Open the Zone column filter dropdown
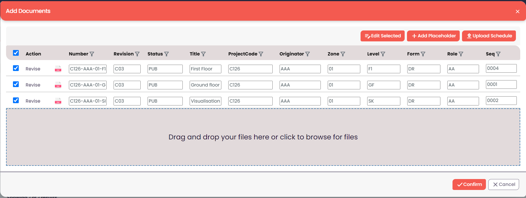The height and width of the screenshot is (198, 526). pos(343,54)
